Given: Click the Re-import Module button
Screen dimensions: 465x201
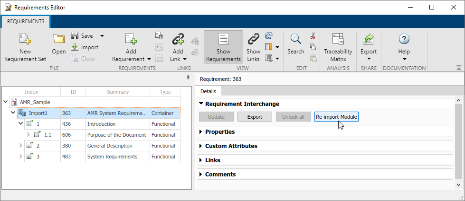Looking at the screenshot, I should [336, 117].
